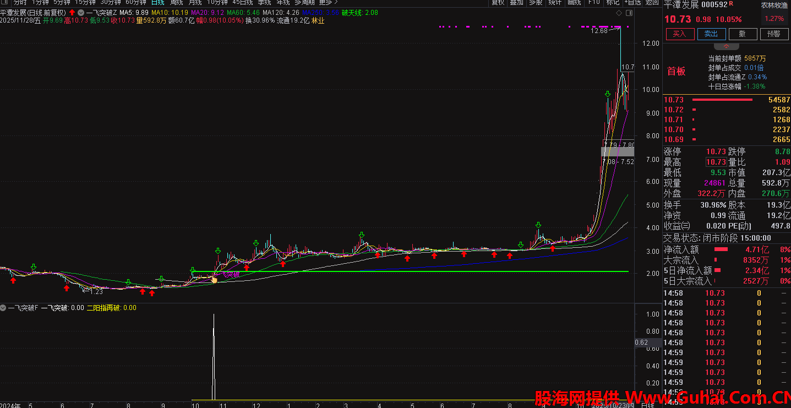Image resolution: width=791 pixels, height=408 pixels.
Task: Open the 画线 drawing tools
Action: tap(574, 2)
